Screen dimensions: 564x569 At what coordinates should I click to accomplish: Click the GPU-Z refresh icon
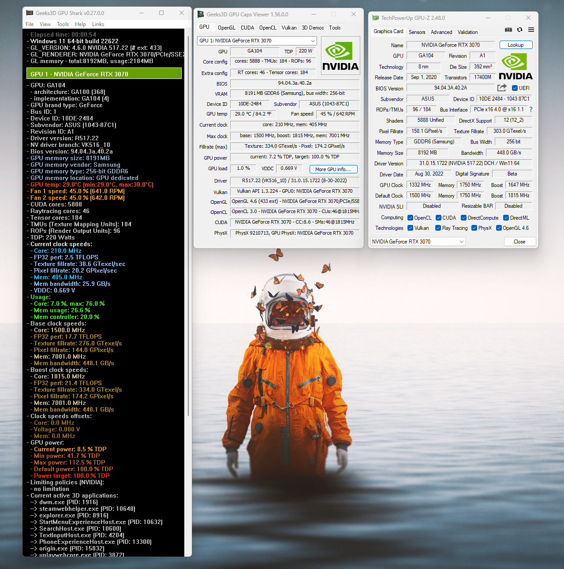(519, 30)
